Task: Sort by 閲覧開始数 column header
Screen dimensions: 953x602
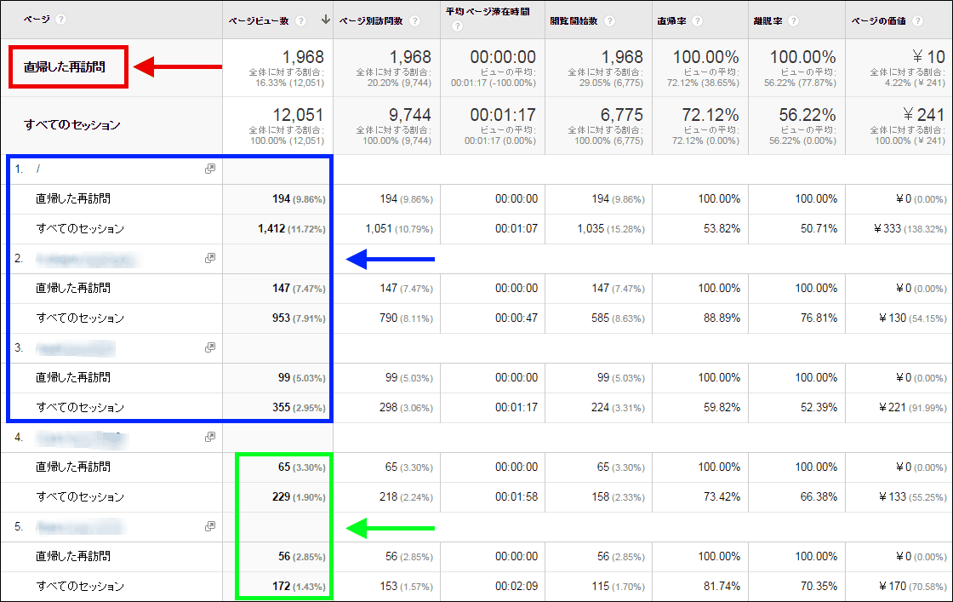Action: click(574, 20)
